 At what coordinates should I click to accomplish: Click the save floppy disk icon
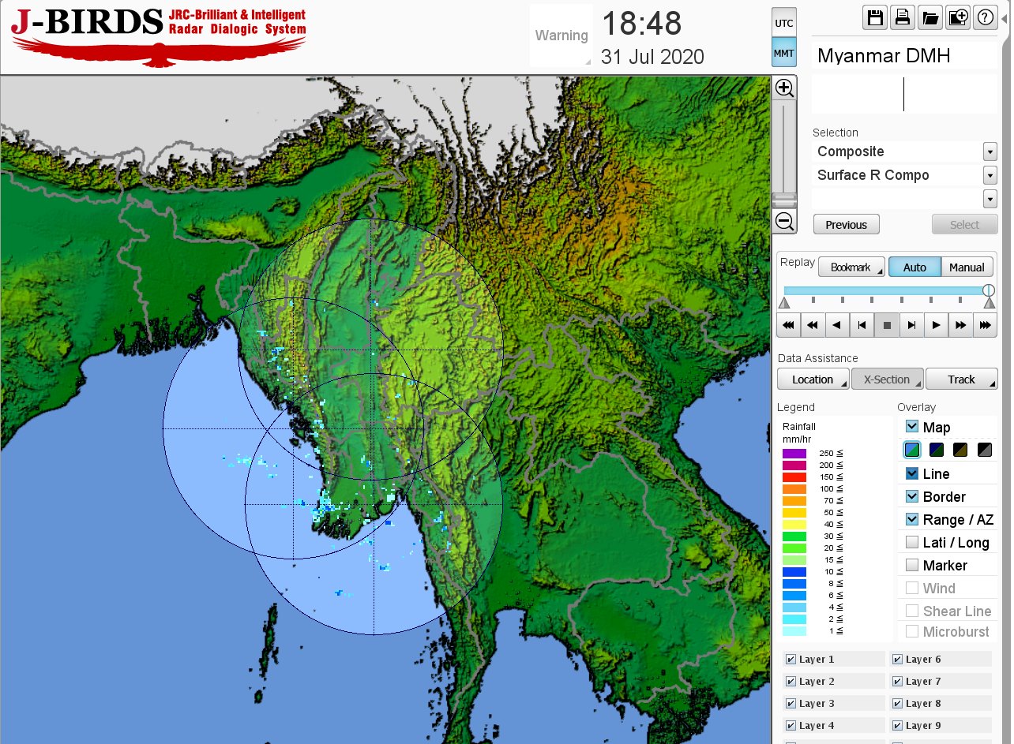pyautogui.click(x=874, y=17)
